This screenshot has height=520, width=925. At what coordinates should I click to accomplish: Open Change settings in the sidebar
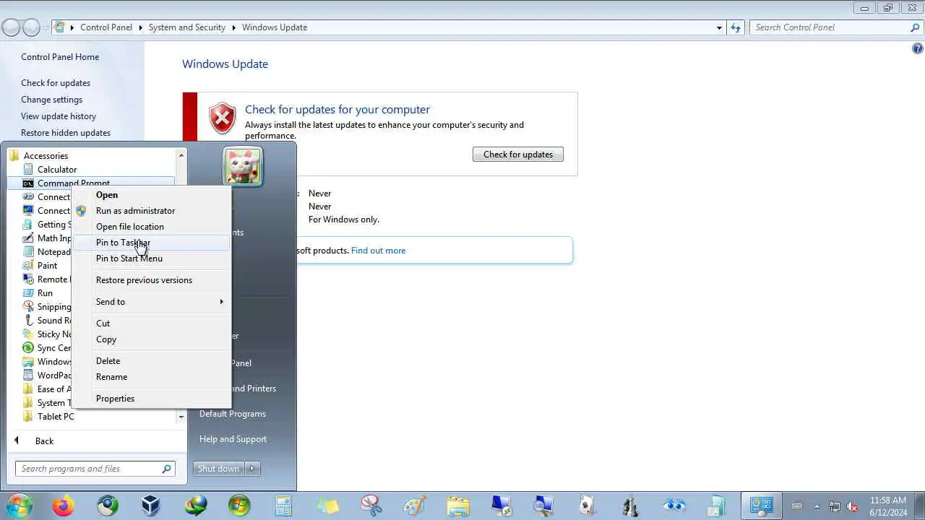coord(52,100)
